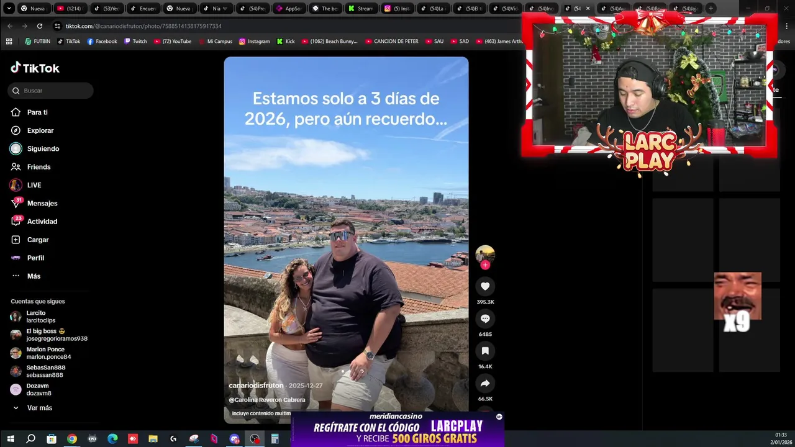795x447 pixels.
Task: Switch to the (1214) YouTube tab
Action: [70, 9]
